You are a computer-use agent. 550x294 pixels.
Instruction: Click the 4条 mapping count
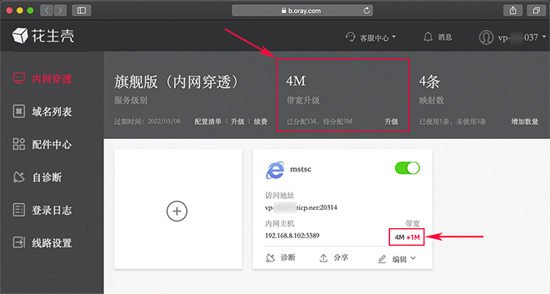pyautogui.click(x=429, y=82)
